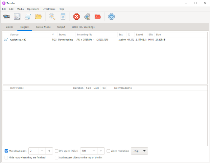This screenshot has width=210, height=163.
Task: Click the Duration column header
Action: [78, 88]
